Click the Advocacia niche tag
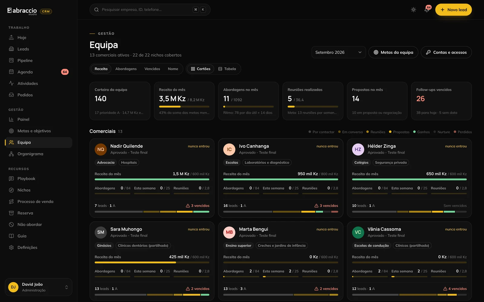 pos(106,162)
